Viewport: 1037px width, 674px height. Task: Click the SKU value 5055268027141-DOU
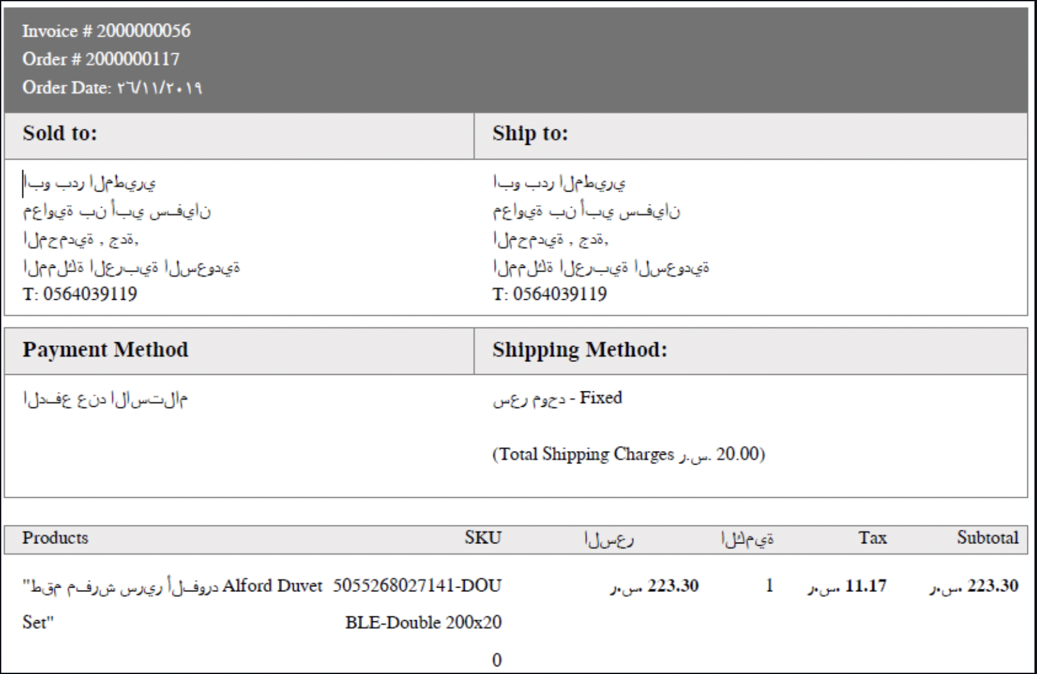(x=417, y=586)
